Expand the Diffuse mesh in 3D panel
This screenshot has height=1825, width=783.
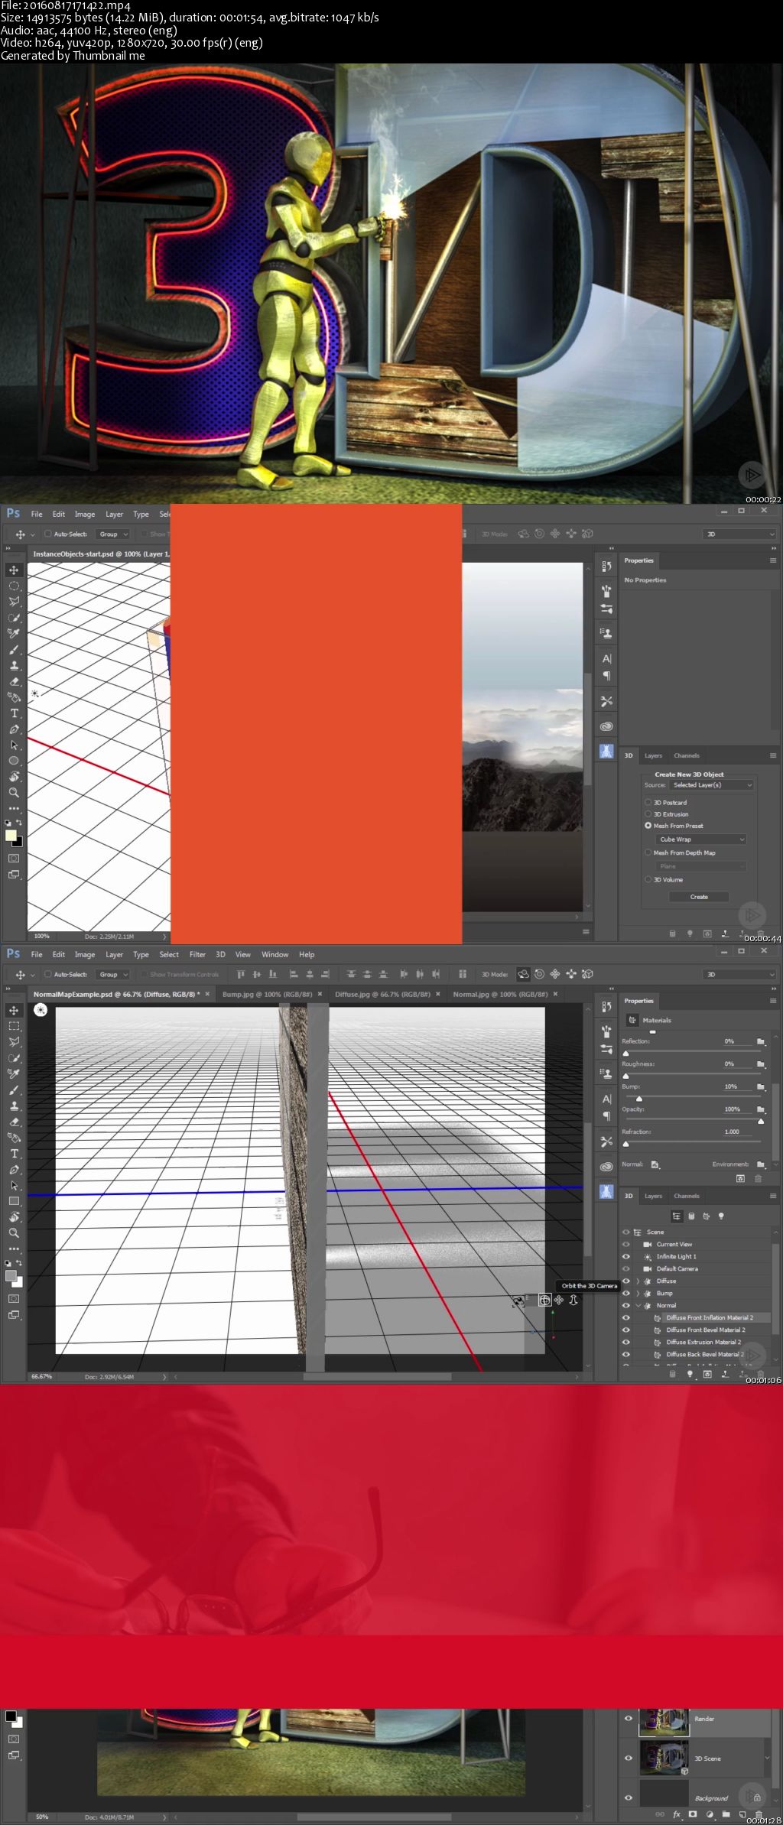638,1281
